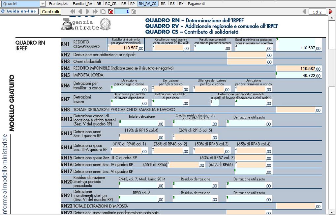This screenshot has height=215, width=336.
Task: Jump to last module with double-right arrow
Action: [x=95, y=12]
